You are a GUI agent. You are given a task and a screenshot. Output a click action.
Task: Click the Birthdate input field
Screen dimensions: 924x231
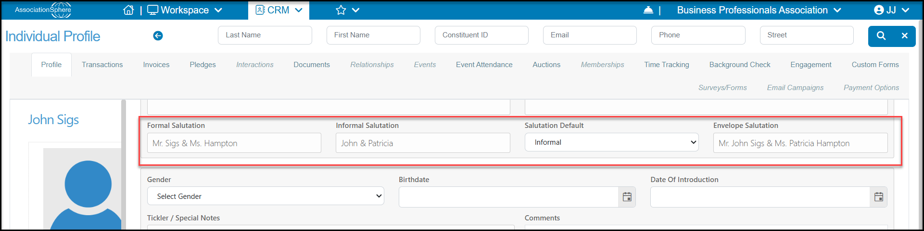click(508, 197)
